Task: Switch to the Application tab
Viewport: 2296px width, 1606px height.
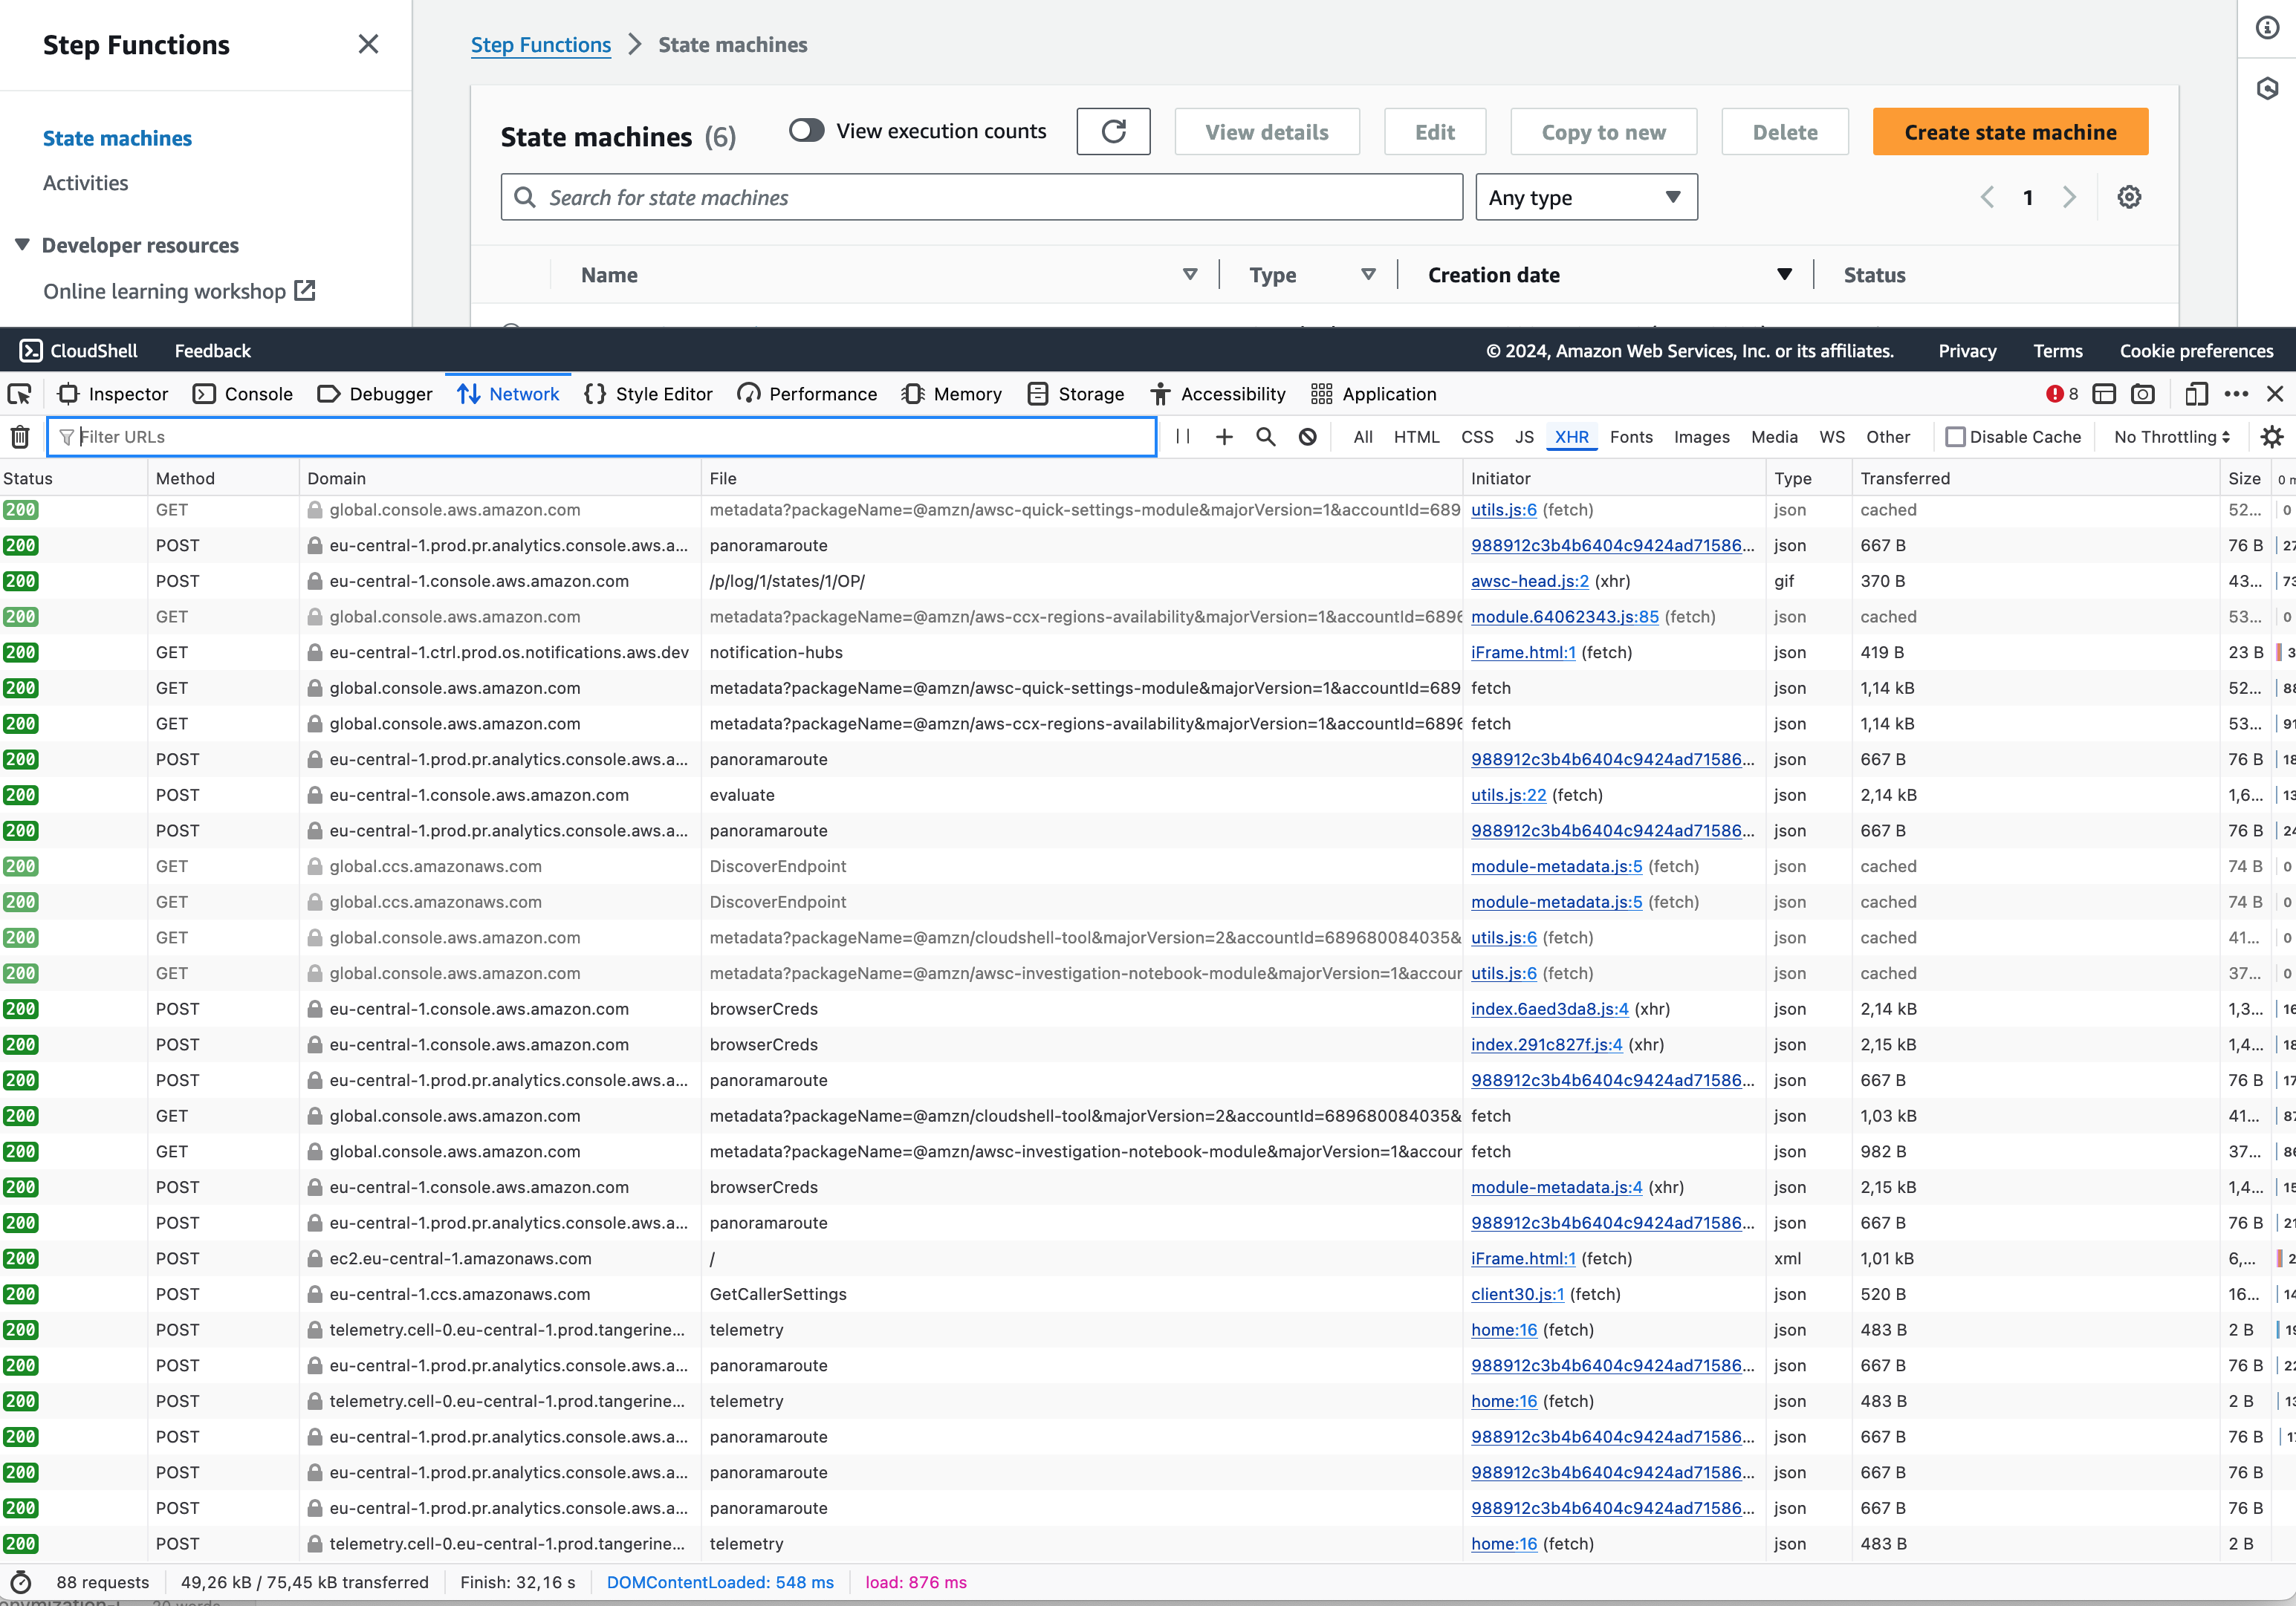Action: point(1373,394)
